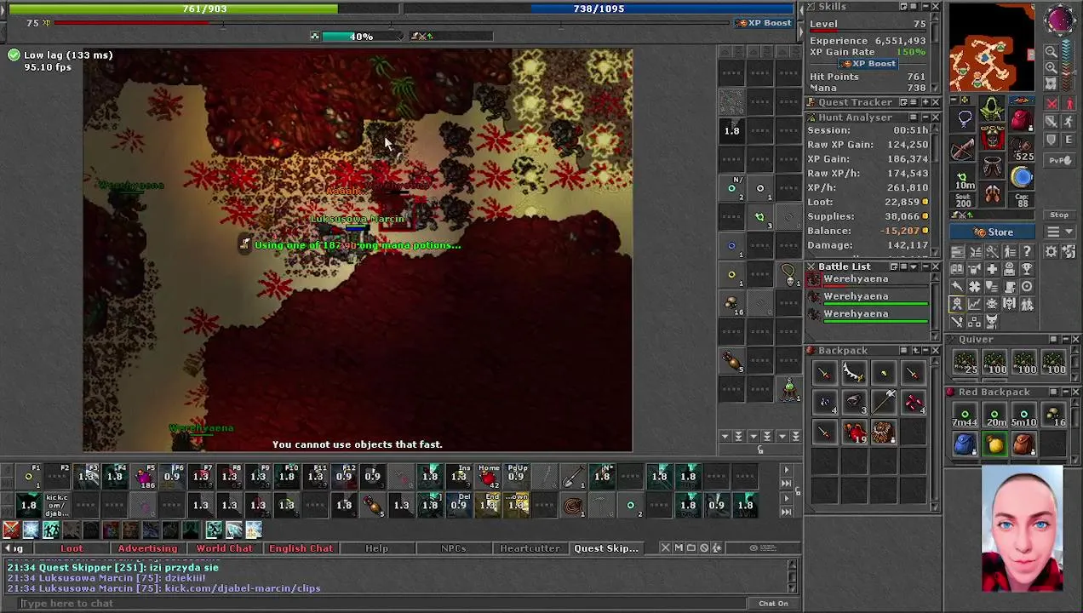Open the book cyclopedia sidebar icon
1083x613 pixels.
957,269
